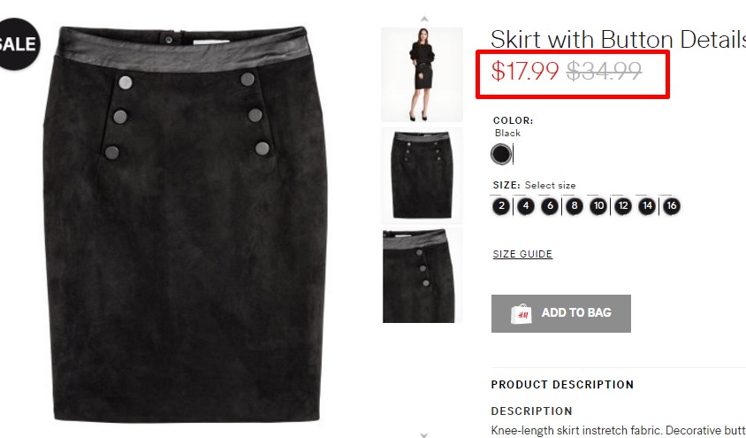View the full skirt front thumbnail
This screenshot has height=438, width=746.
coord(422,175)
